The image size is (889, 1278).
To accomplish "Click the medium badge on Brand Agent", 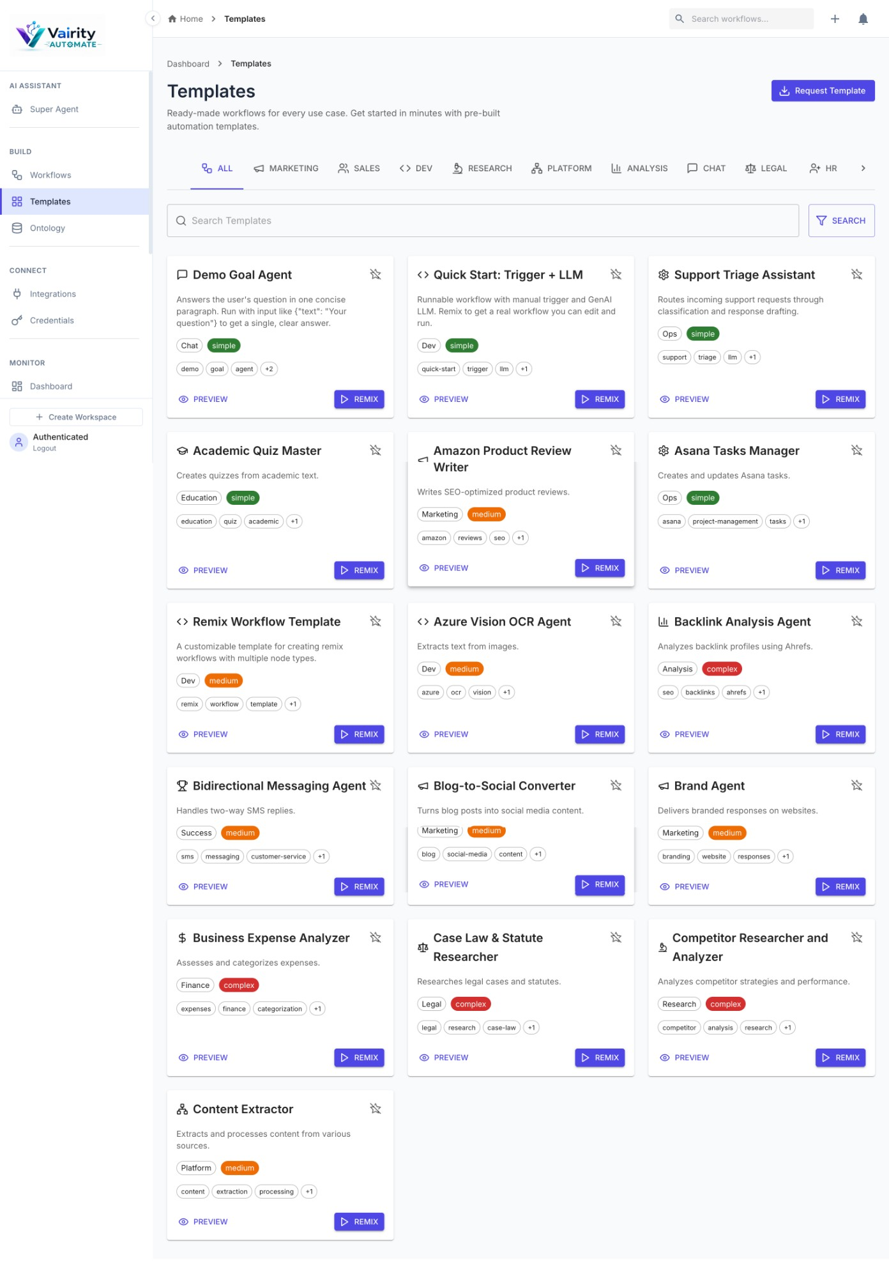I will coord(727,833).
